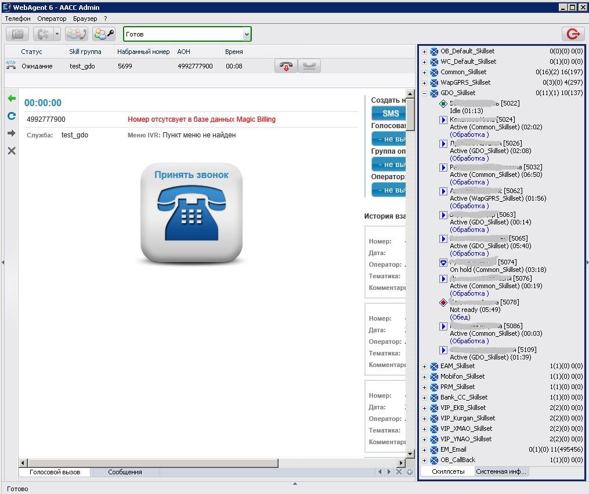Expand WC_Default_Skillset node
589x494 pixels.
(x=424, y=62)
